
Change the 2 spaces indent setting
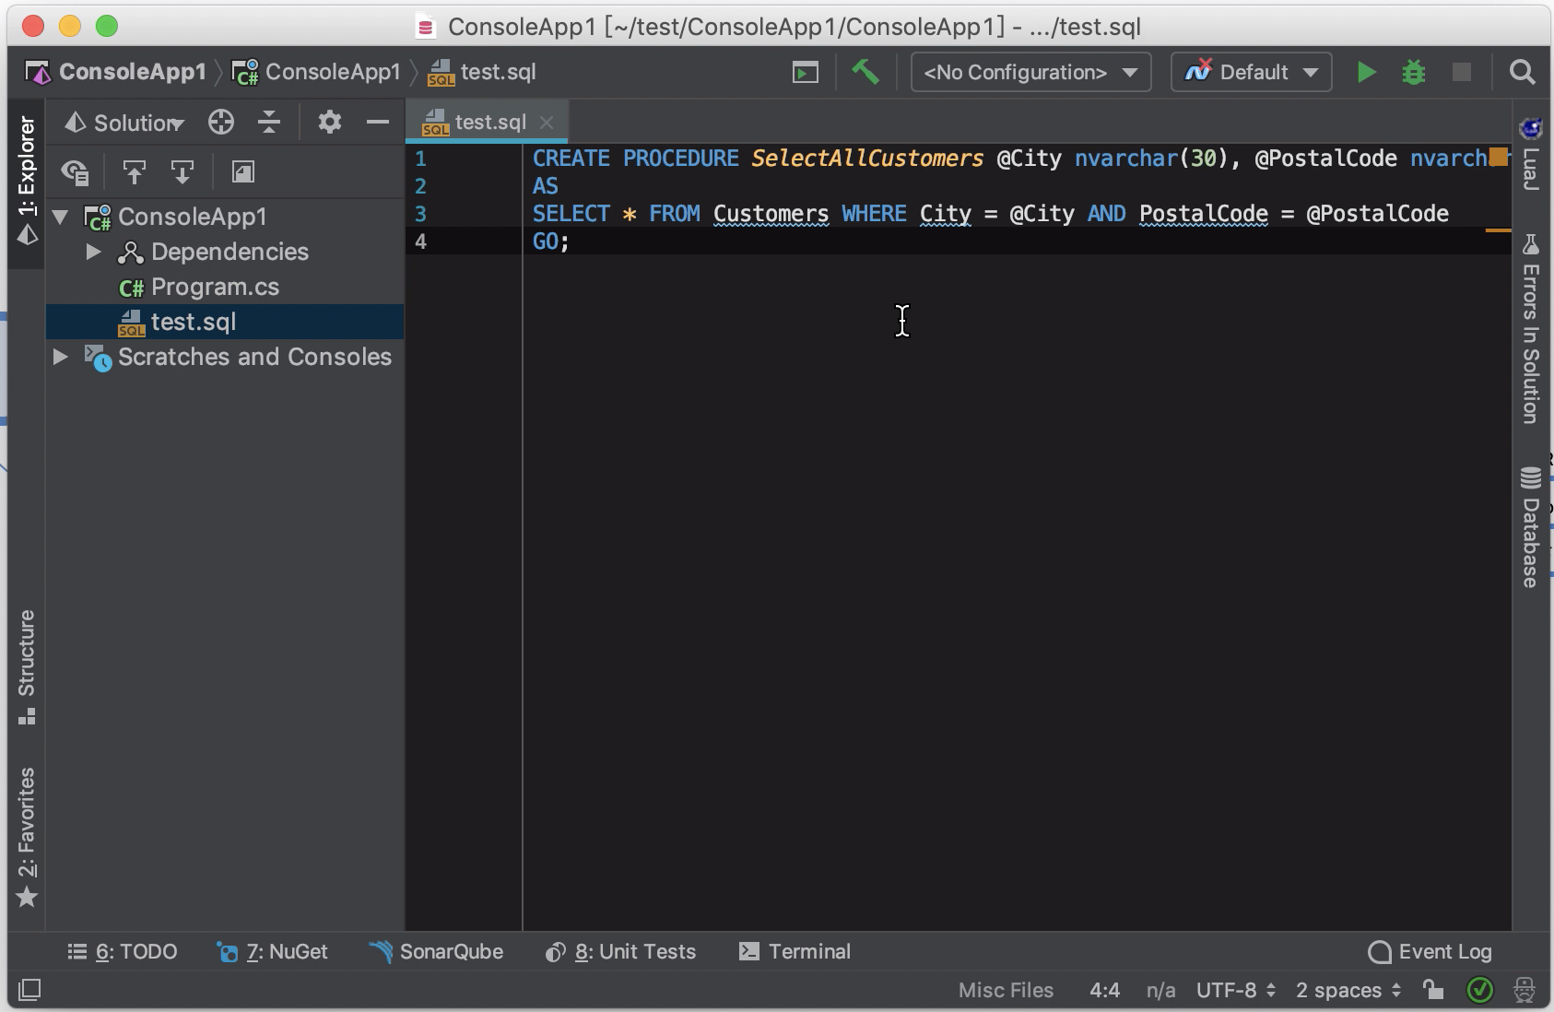pos(1348,990)
